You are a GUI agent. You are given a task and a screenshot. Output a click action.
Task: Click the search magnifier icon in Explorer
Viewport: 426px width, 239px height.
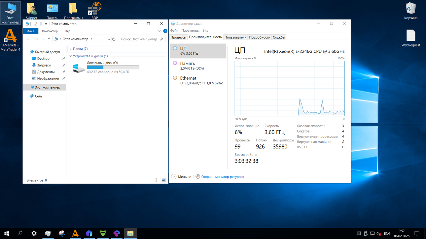tap(161, 39)
